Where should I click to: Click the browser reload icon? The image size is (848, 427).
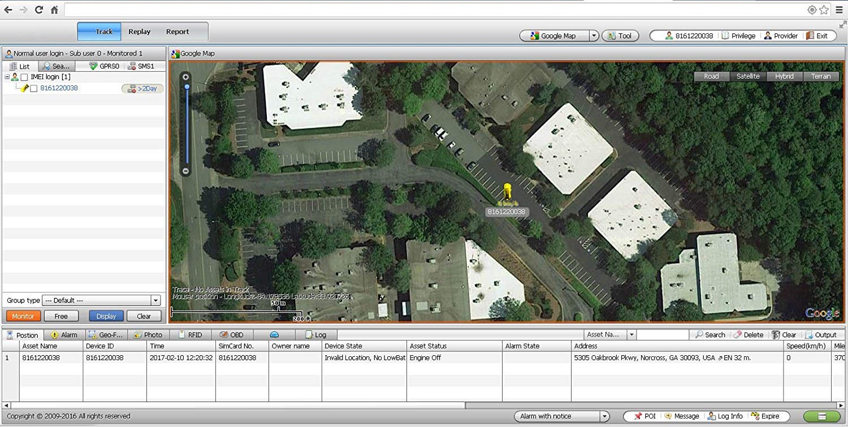(39, 10)
